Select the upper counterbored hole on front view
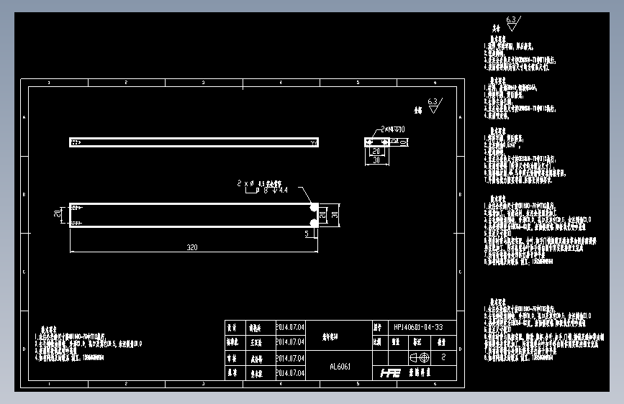Viewport: 624px width, 404px height. pyautogui.click(x=314, y=208)
